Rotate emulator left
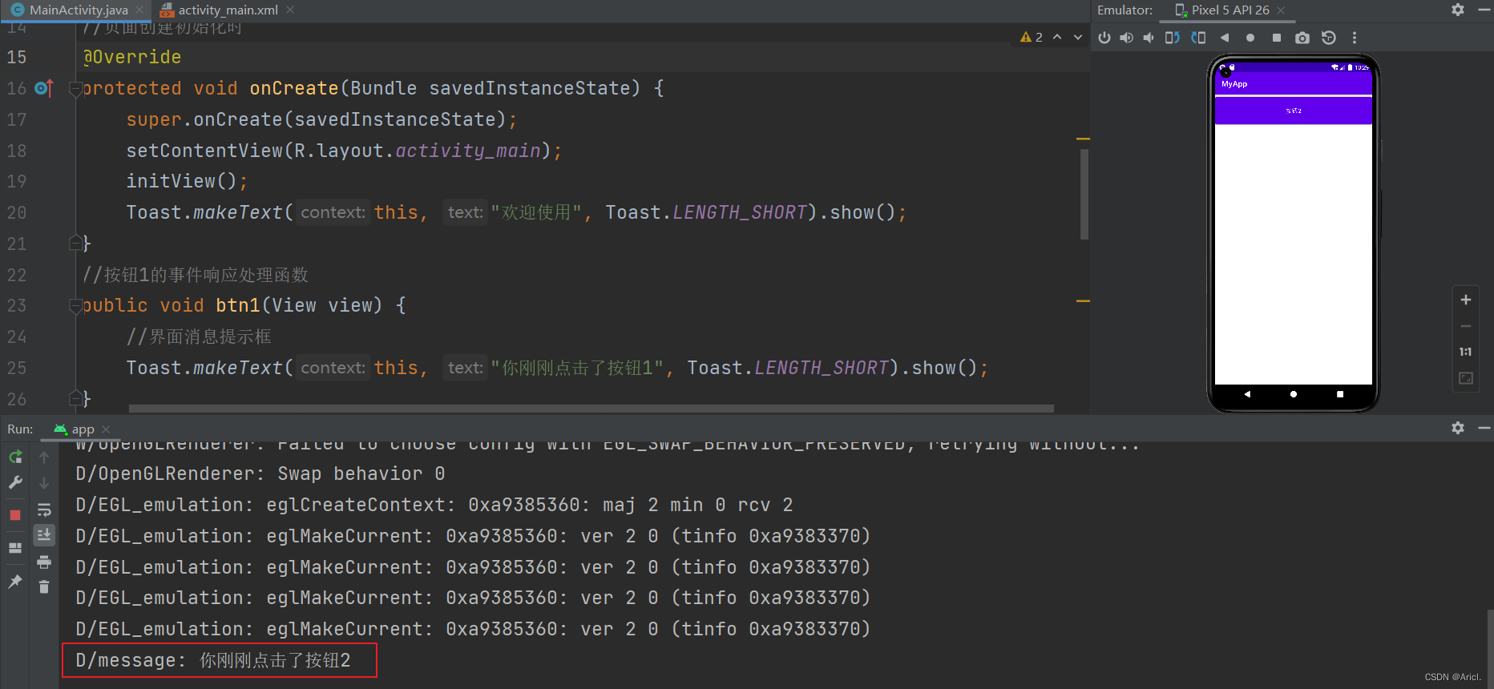Viewport: 1494px width, 689px height. pos(1172,38)
